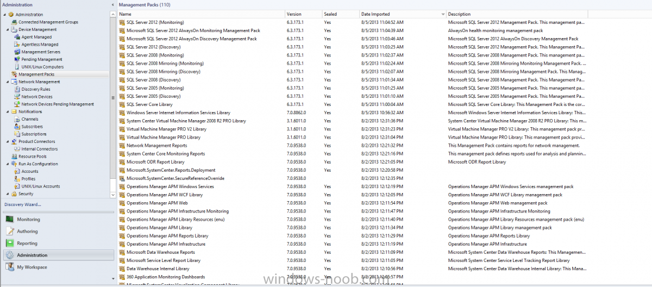Select Microsoft Service Level Report Library row
Screen dimensions: 652x287
352,260
